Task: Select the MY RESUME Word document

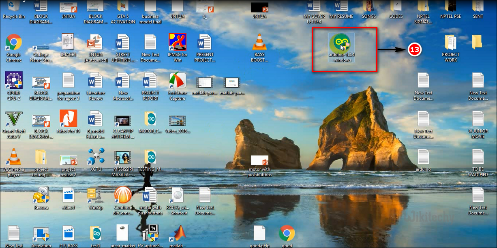Action: pos(341,6)
